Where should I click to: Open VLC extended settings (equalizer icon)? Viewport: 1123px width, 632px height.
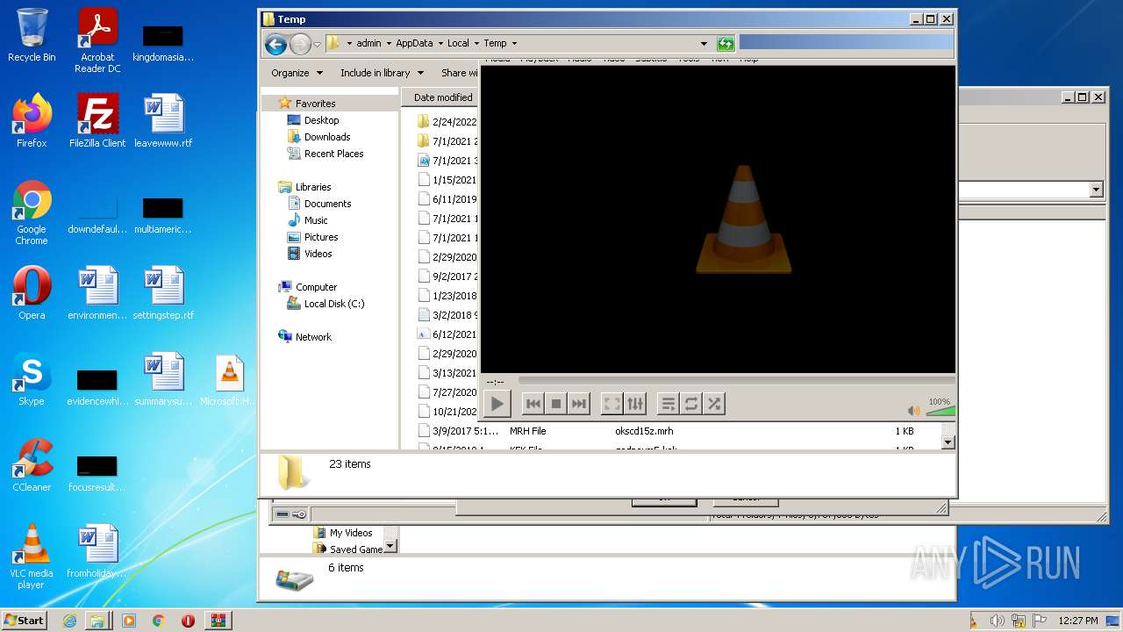click(x=635, y=404)
